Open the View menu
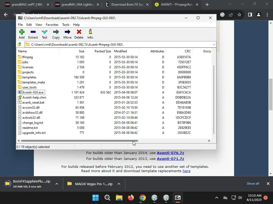This screenshot has height=204, width=273. pos(39,25)
